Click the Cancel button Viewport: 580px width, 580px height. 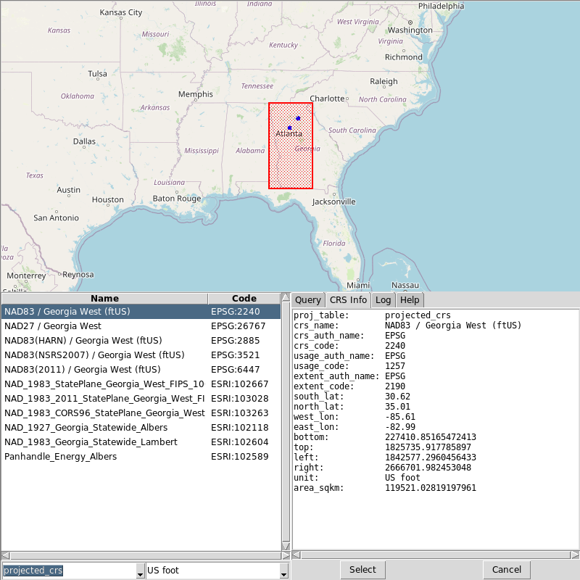[x=506, y=570]
